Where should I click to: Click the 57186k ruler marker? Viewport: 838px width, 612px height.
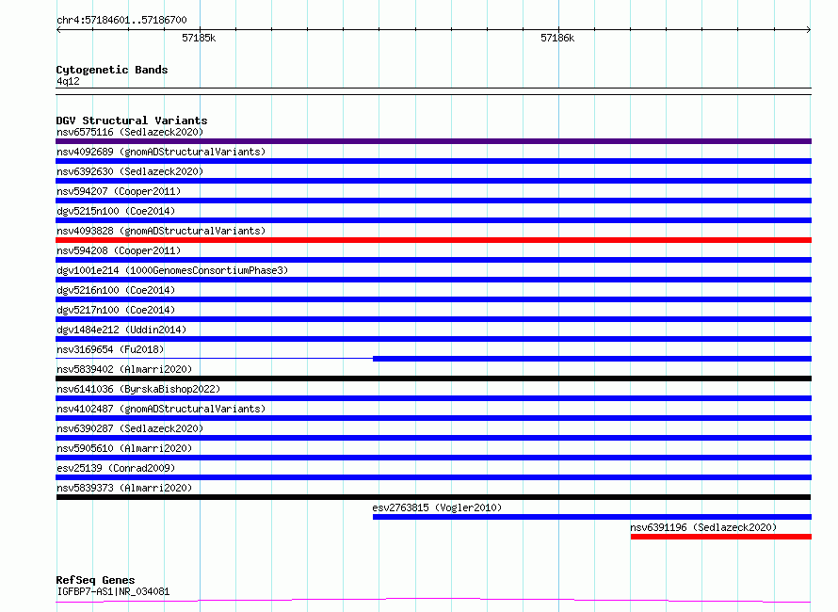[557, 38]
